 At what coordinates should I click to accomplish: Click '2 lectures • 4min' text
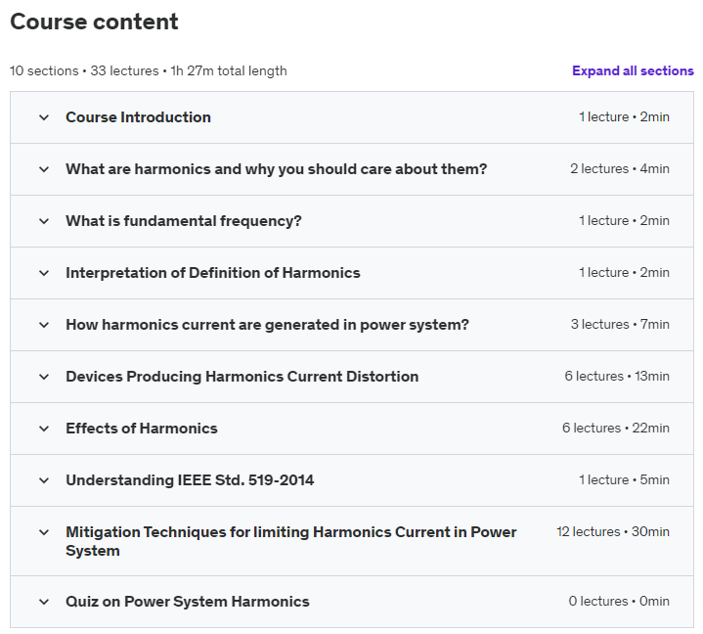[620, 168]
